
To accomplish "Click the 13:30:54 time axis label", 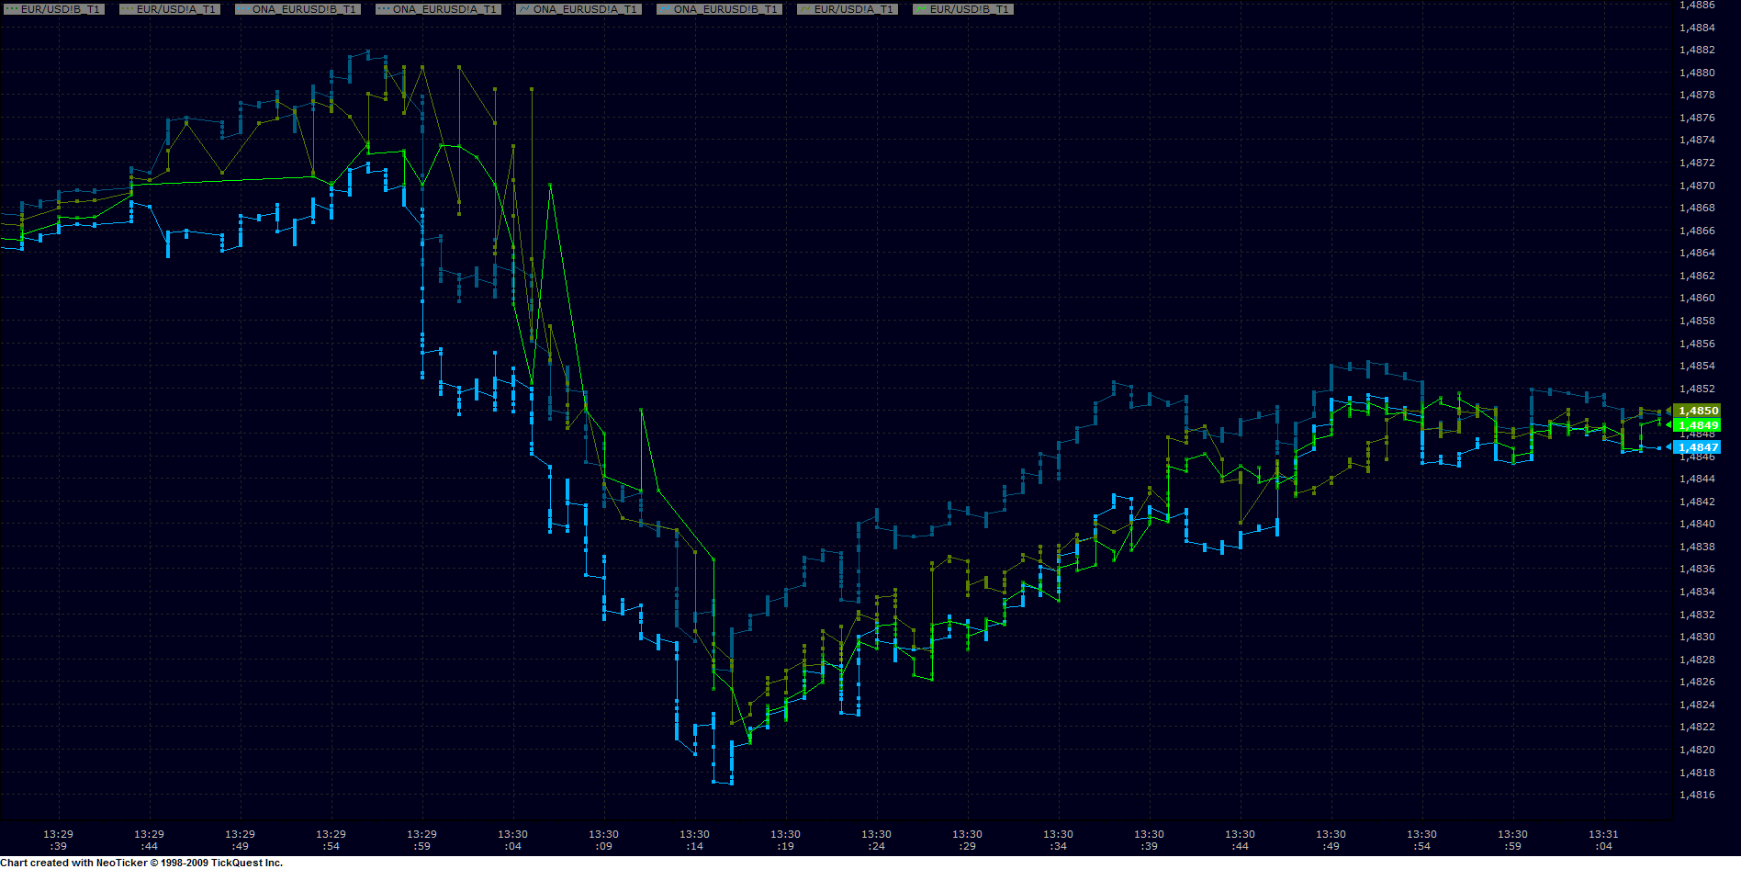I will [1421, 841].
